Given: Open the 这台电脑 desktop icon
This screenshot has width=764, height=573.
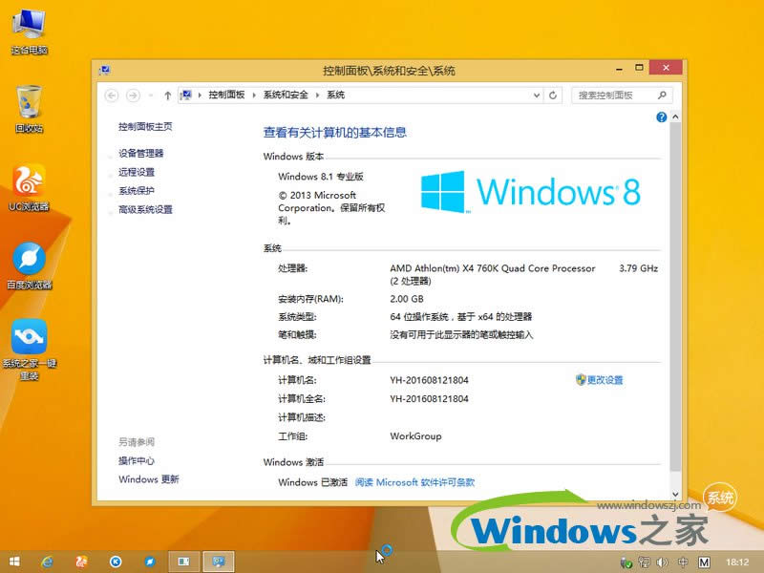Looking at the screenshot, I should click(x=30, y=32).
